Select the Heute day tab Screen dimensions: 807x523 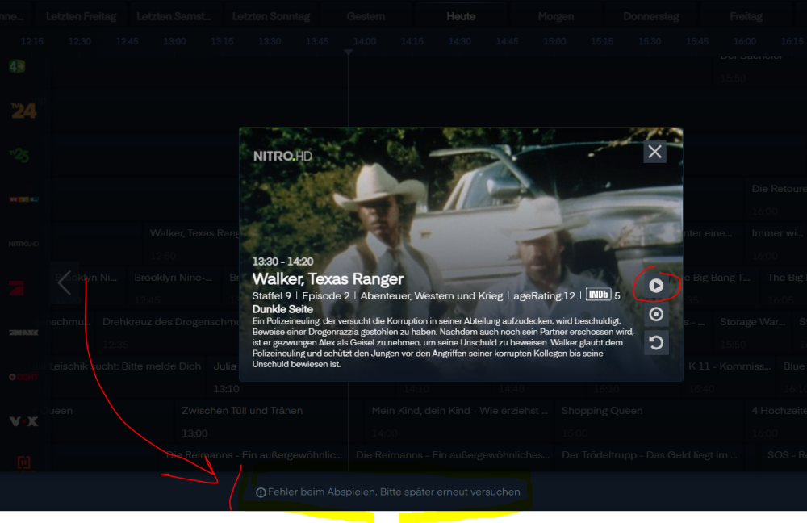(x=461, y=16)
